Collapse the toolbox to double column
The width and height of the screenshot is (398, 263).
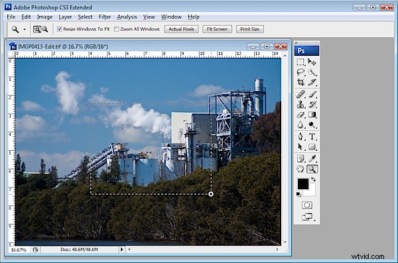(297, 43)
